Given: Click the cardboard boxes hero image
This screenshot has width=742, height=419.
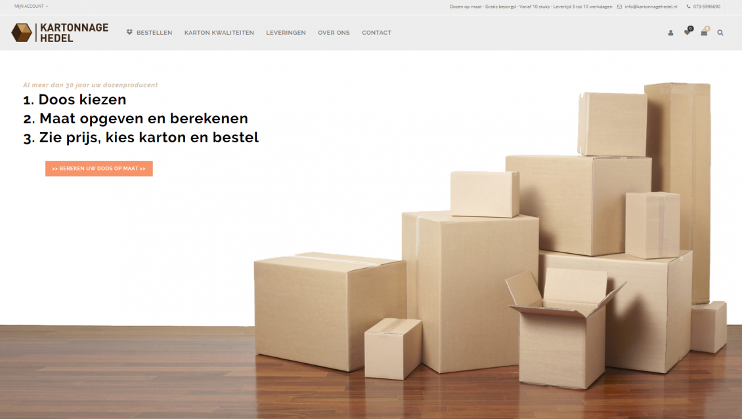Looking at the screenshot, I should [x=491, y=236].
